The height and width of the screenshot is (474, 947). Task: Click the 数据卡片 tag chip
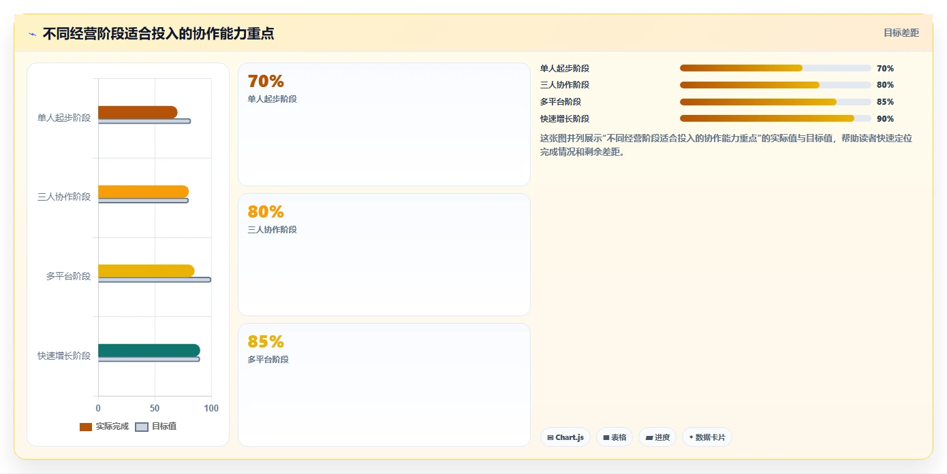(x=707, y=437)
